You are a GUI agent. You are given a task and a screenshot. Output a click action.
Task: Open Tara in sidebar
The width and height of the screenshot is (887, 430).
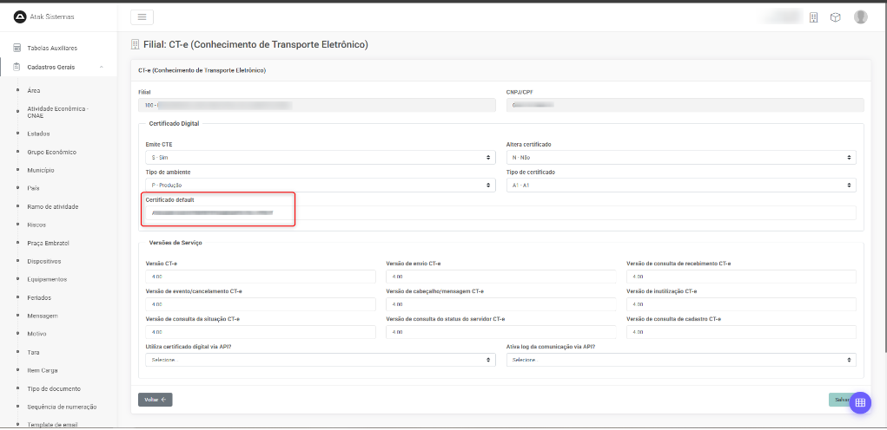[33, 352]
